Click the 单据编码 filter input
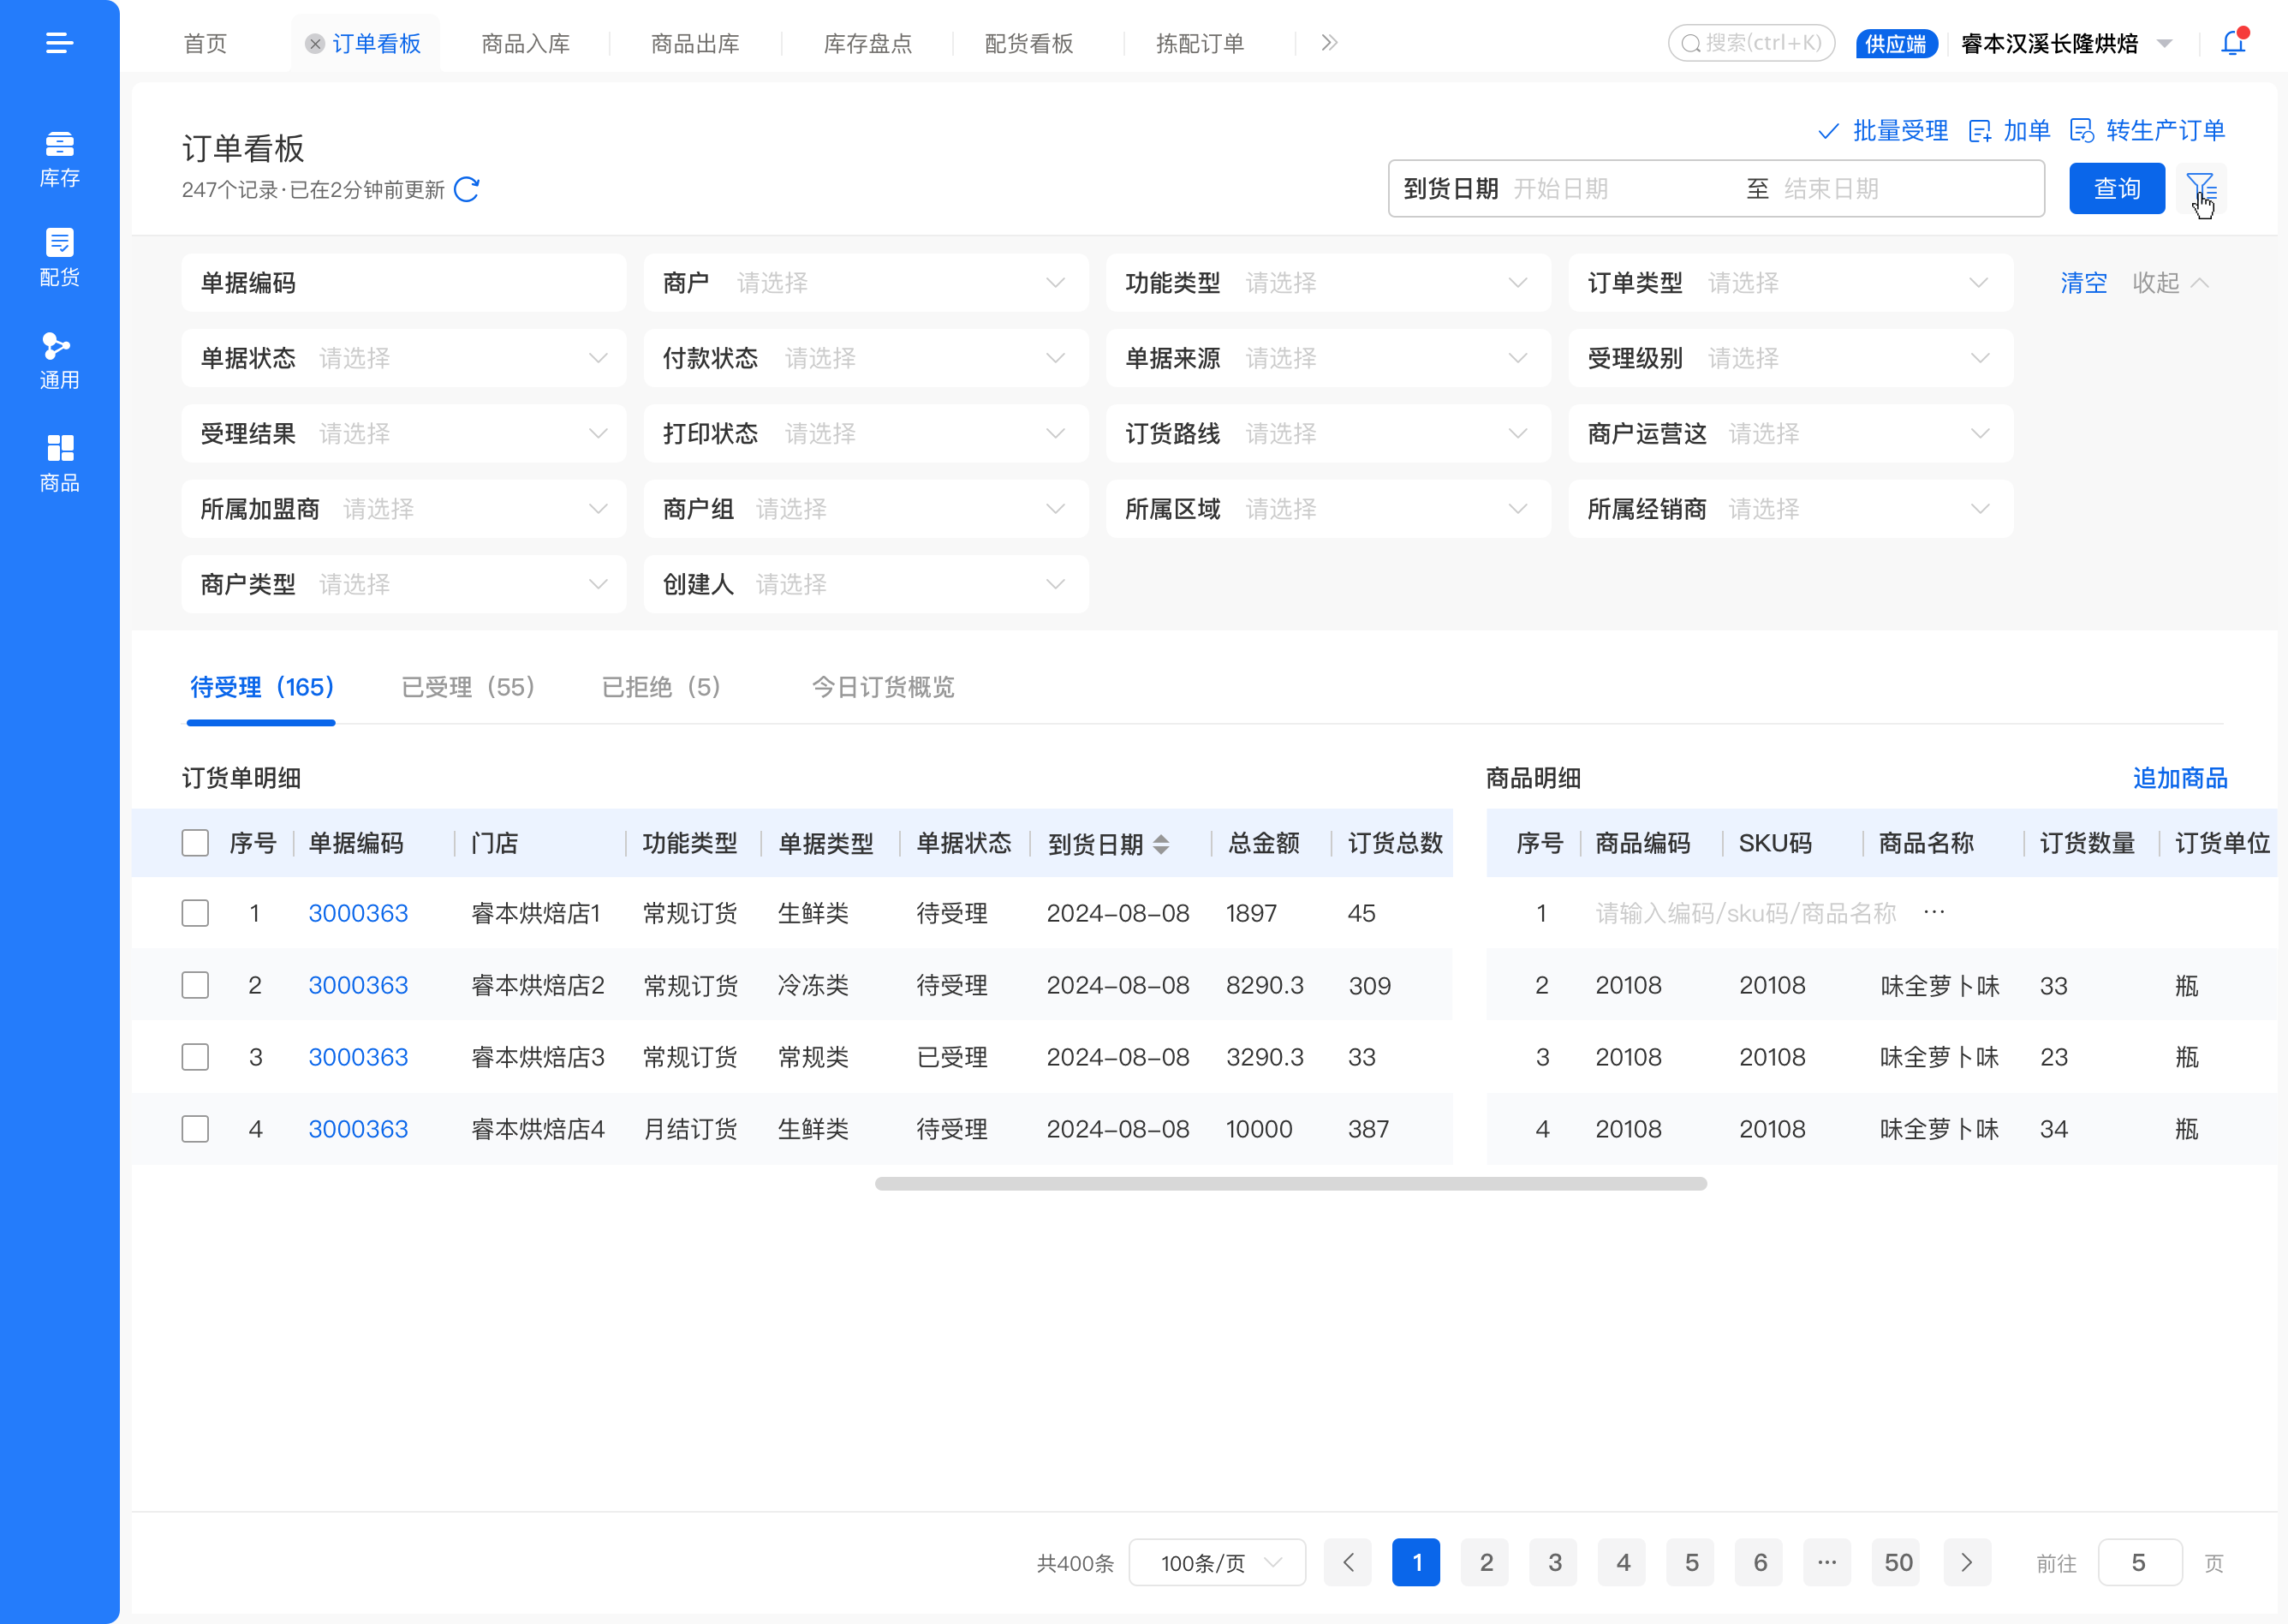The height and width of the screenshot is (1624, 2288). 404,283
